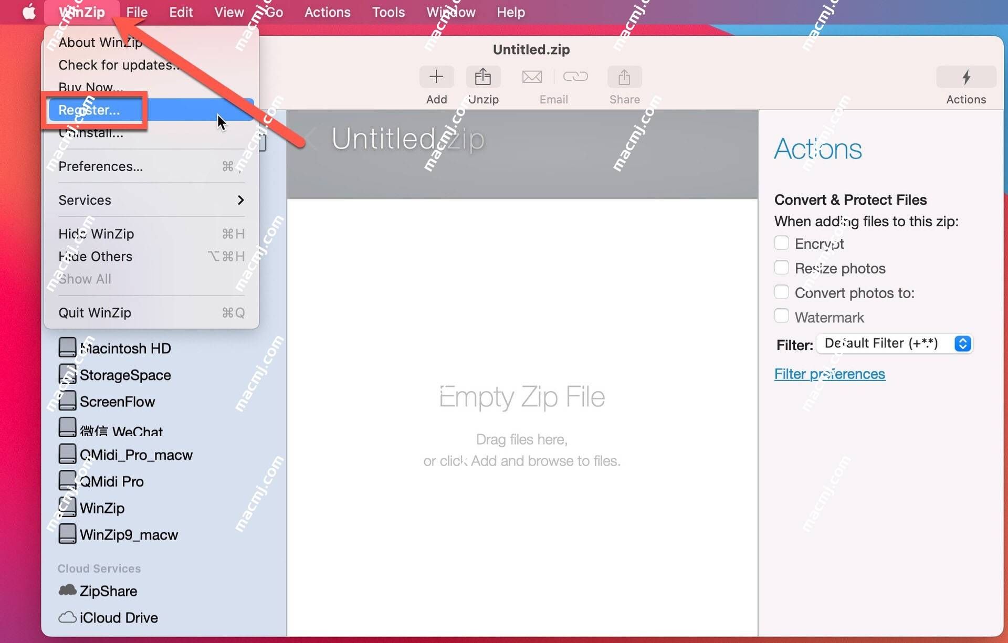Image resolution: width=1008 pixels, height=643 pixels.
Task: Open the Edit menu in menu bar
Action: 181,12
